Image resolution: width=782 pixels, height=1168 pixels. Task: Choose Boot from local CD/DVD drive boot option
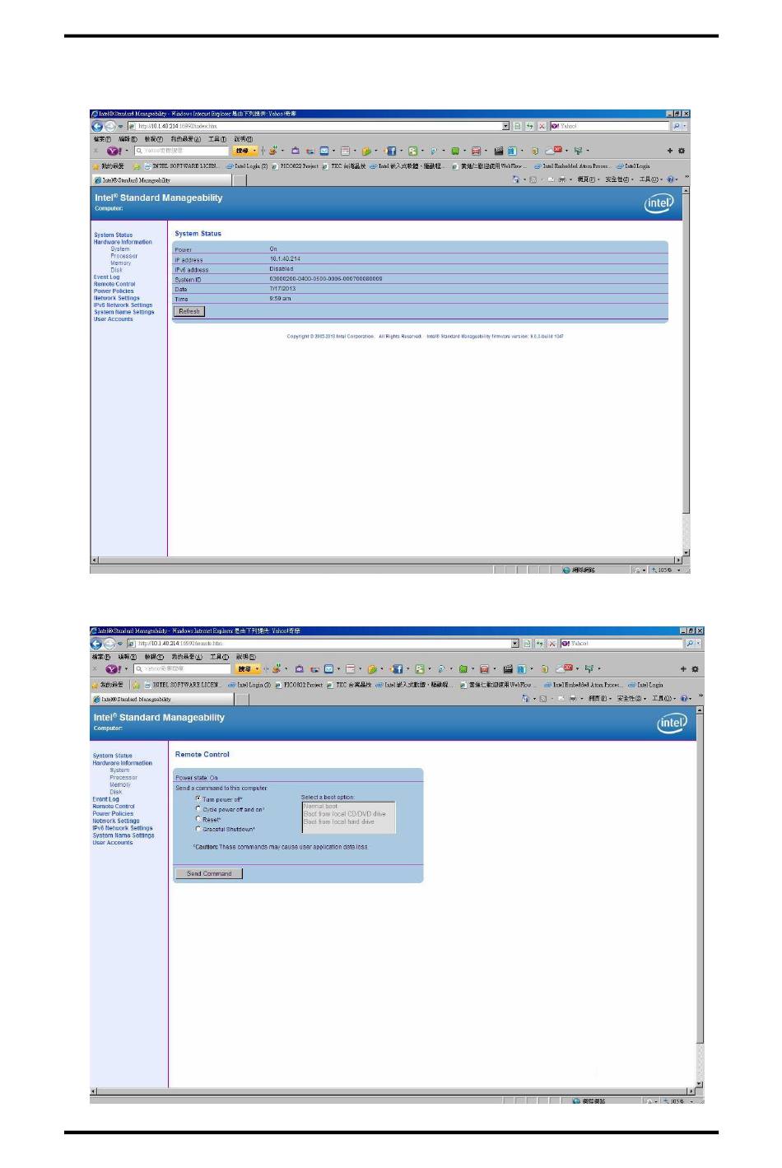344,813
